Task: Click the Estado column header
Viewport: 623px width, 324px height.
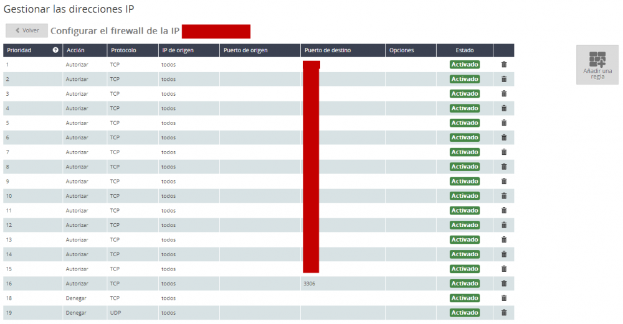Action: (x=464, y=50)
